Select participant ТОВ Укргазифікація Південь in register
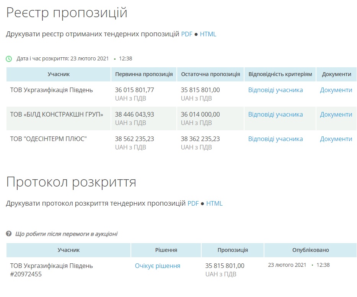The image size is (357, 297). tap(51, 90)
